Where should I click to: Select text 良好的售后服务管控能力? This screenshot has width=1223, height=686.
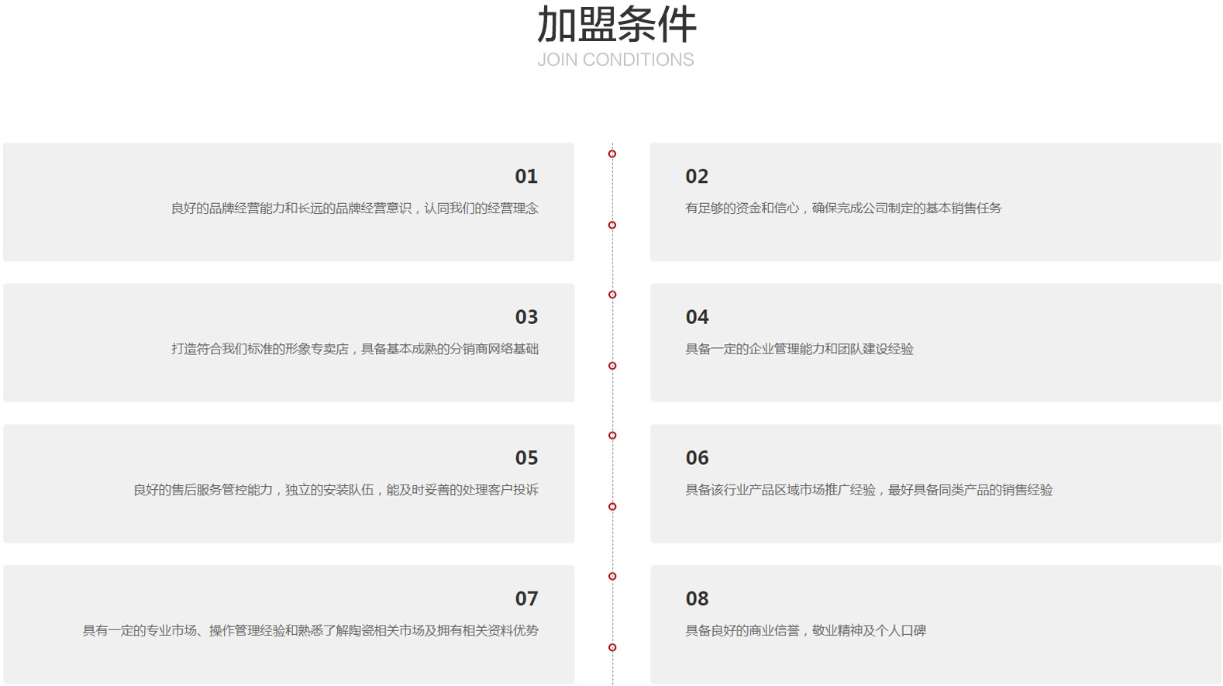tap(203, 490)
